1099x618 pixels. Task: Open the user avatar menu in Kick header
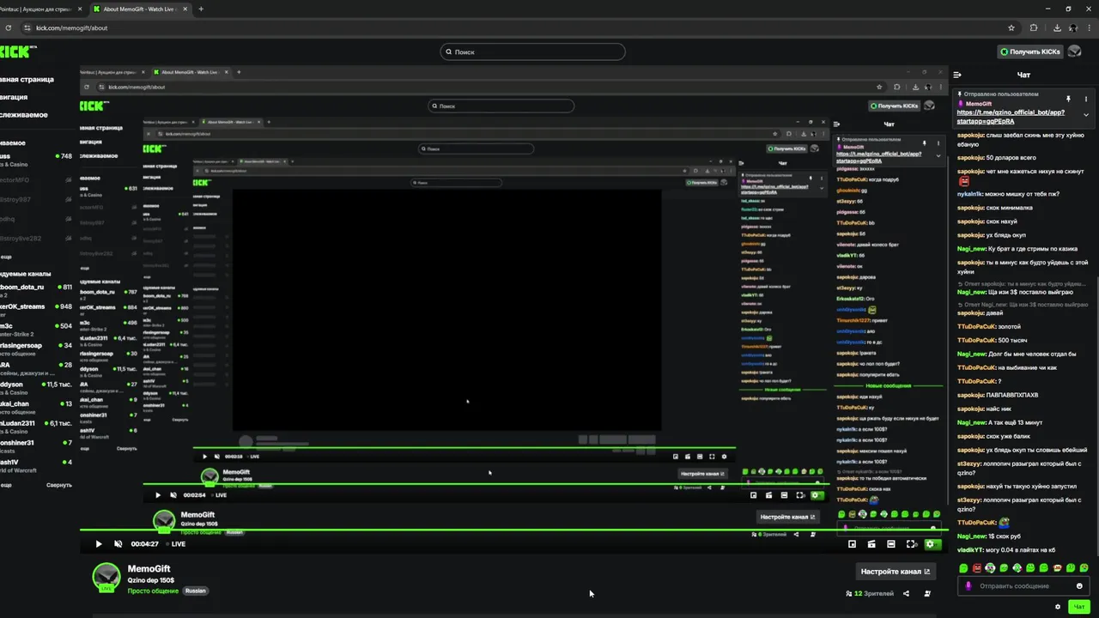click(x=1074, y=51)
